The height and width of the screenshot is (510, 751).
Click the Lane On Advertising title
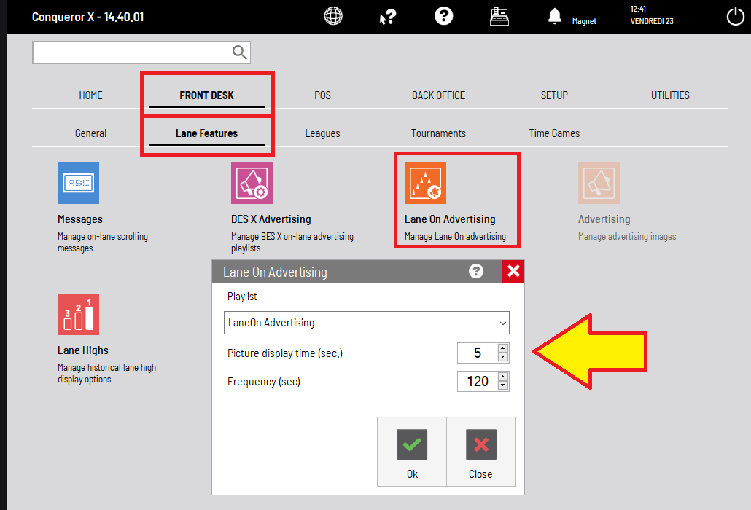coord(450,219)
